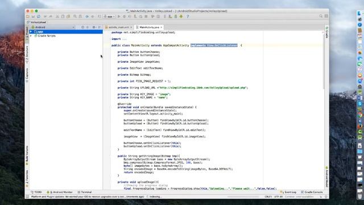Screen dimensions: 364x205
Task: Toggle the Android Model right-side panel
Action: pyautogui.click(x=326, y=177)
